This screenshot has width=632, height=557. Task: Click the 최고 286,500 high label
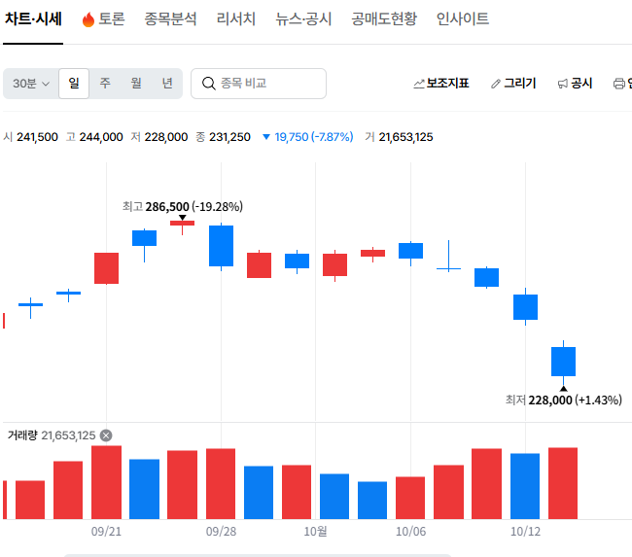click(182, 207)
